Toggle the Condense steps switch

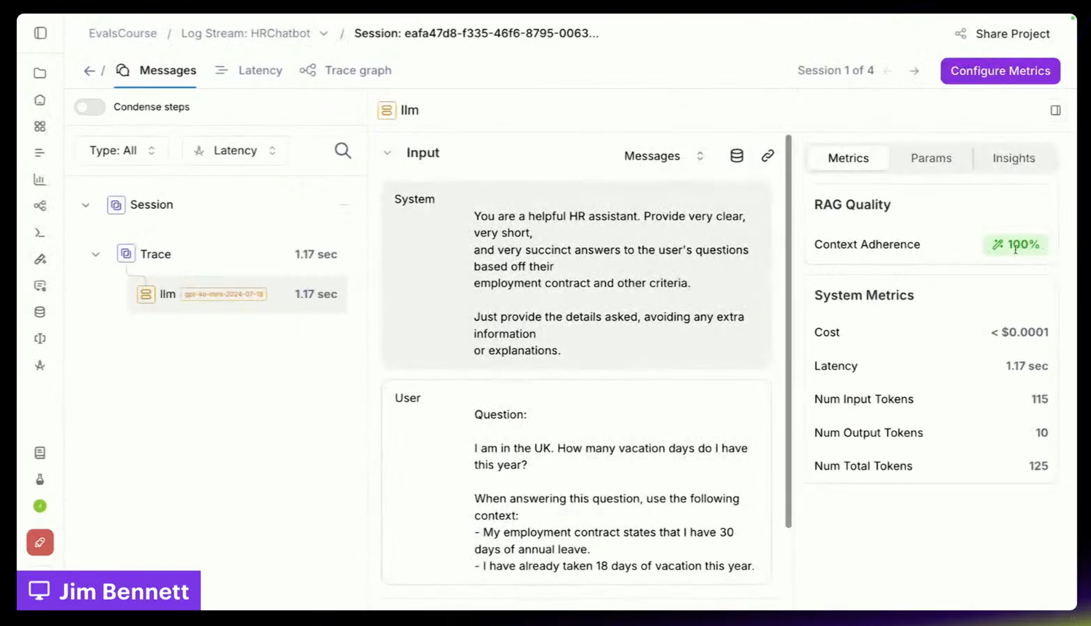pyautogui.click(x=90, y=107)
